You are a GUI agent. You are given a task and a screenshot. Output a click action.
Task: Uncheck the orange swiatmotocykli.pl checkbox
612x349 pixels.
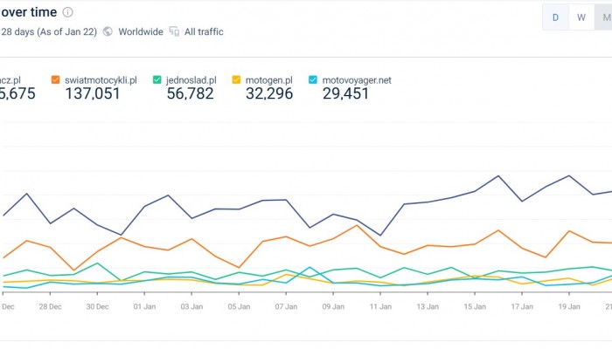tap(56, 80)
